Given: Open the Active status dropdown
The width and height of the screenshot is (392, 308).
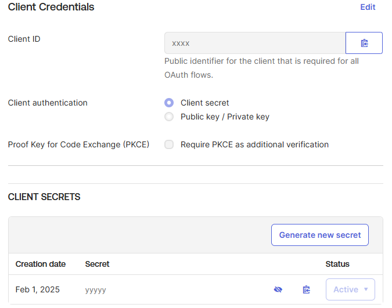Looking at the screenshot, I should click(x=350, y=289).
